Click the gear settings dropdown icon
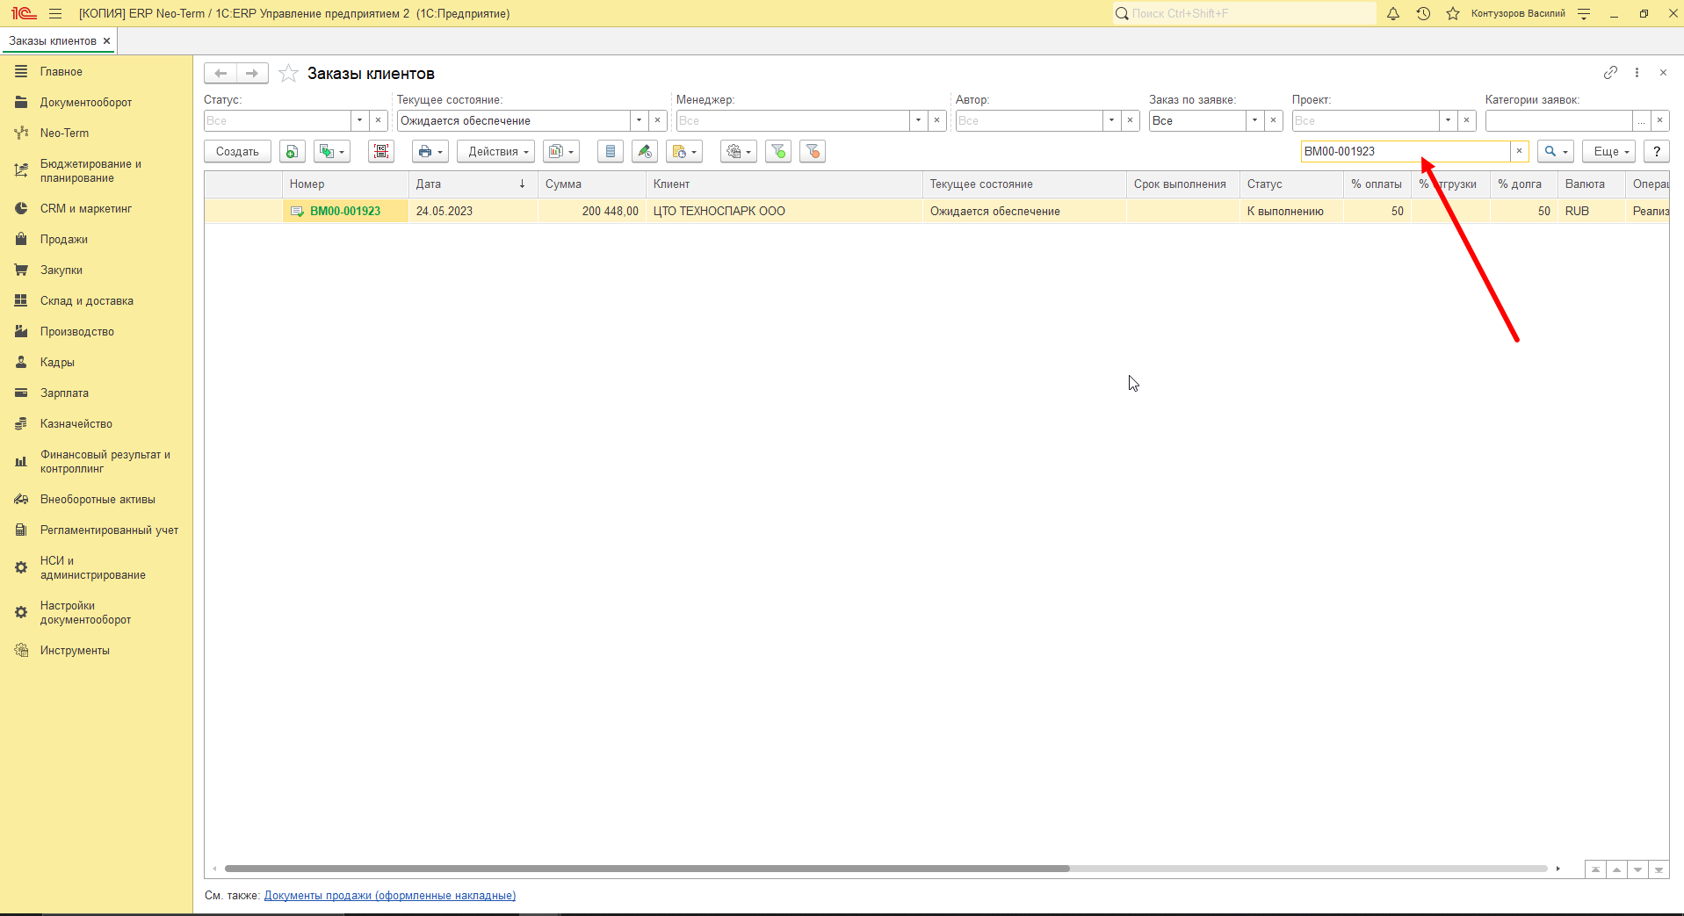The image size is (1684, 916). click(739, 151)
